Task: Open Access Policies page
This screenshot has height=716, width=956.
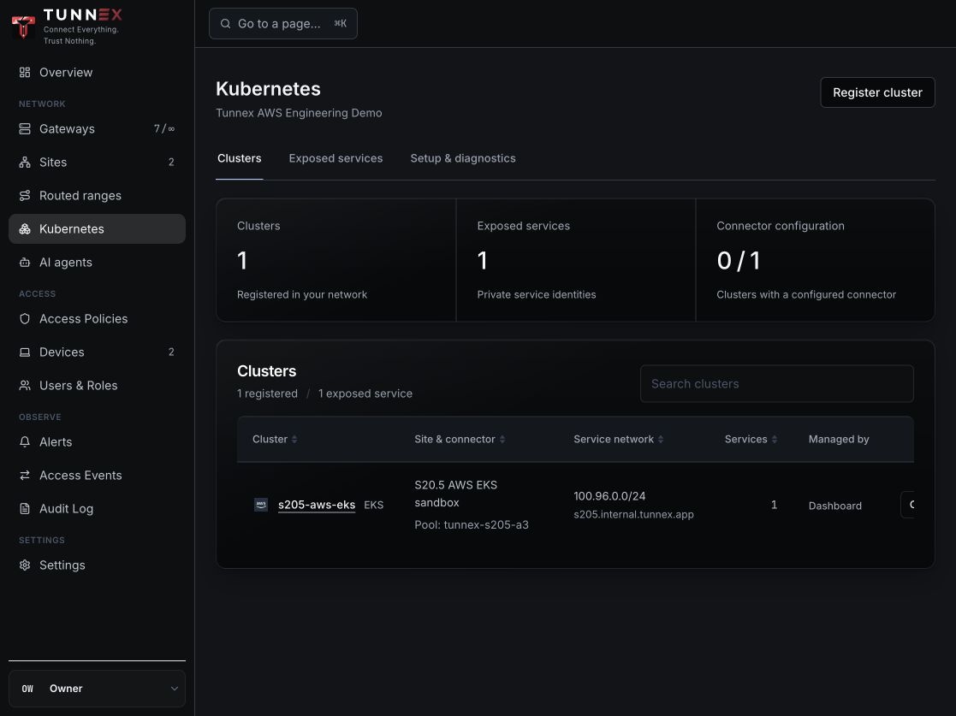Action: coord(97,319)
